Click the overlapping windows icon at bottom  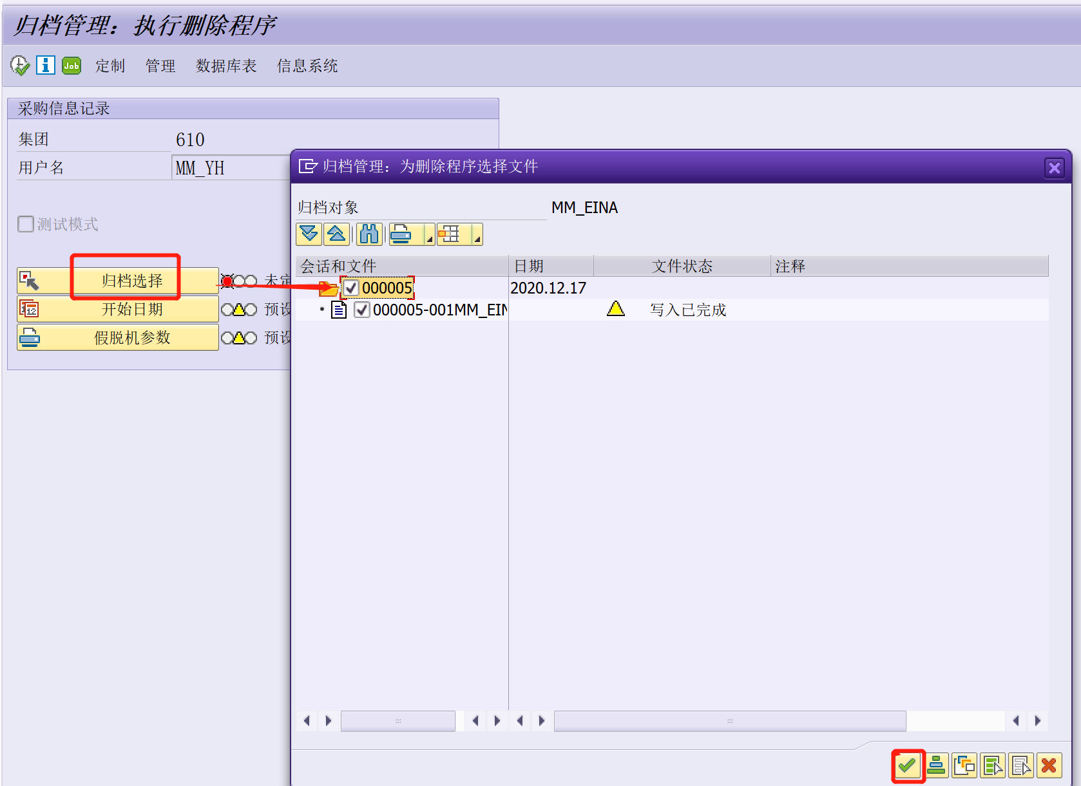pyautogui.click(x=964, y=765)
